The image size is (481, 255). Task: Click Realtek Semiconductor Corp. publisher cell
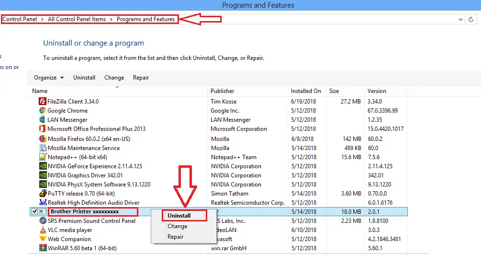[x=248, y=203]
